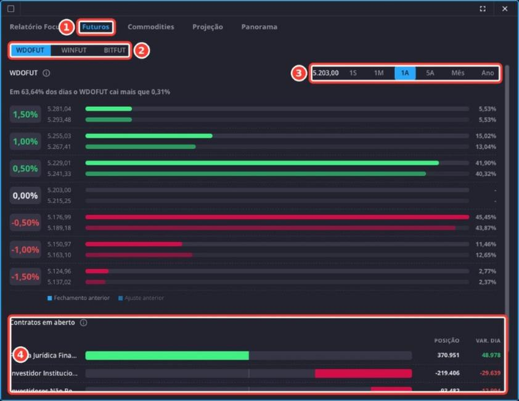Select the 1S period
This screenshot has height=401, width=519.
point(353,73)
